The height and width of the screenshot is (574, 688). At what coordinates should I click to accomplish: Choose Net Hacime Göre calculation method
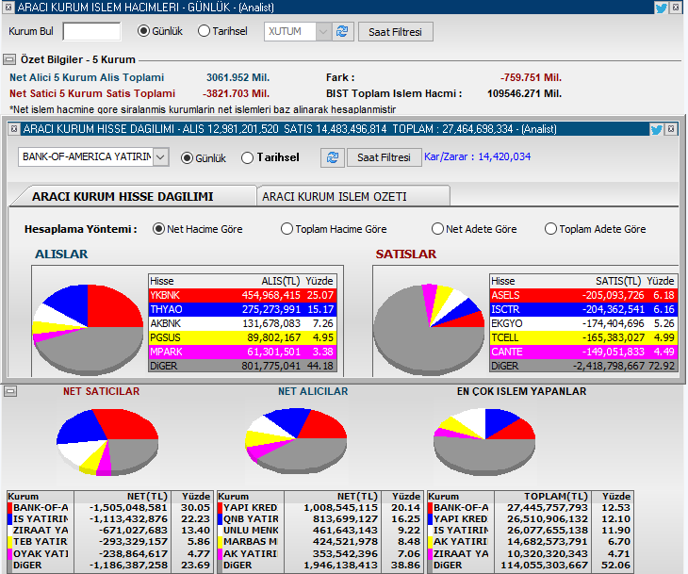pyautogui.click(x=158, y=229)
